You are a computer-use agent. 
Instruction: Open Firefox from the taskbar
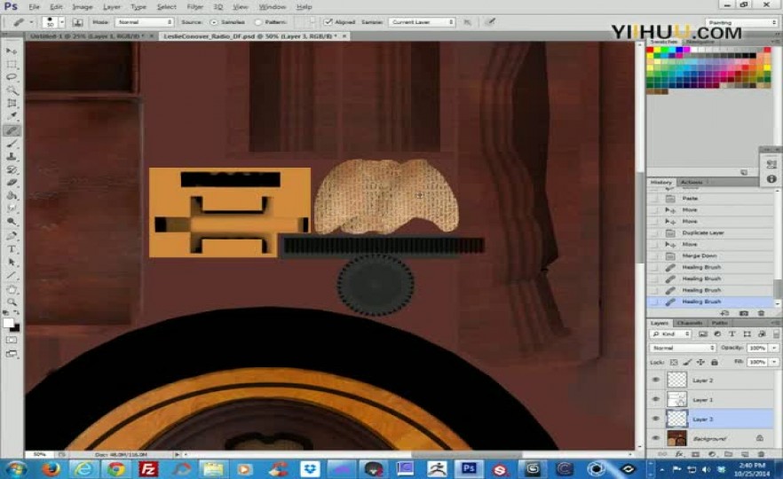[x=51, y=469]
